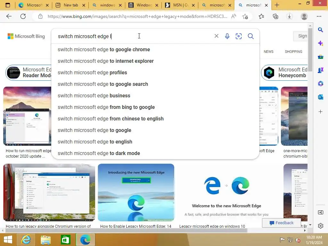
Task: Hide the sidebar panel toggle icon
Action: coord(320,212)
